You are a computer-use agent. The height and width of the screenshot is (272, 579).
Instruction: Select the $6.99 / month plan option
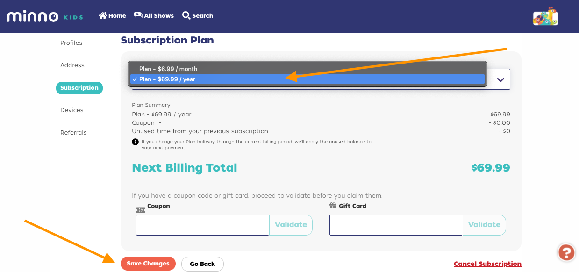tap(168, 69)
